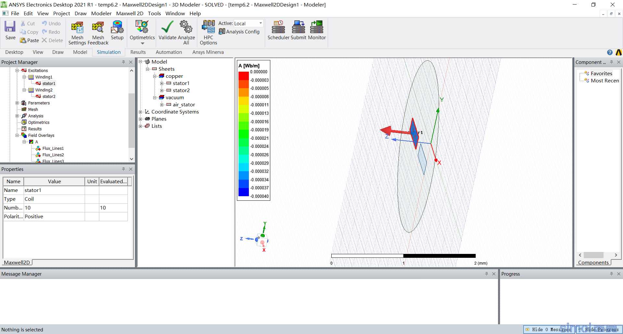Open the blue help question icon
The width and height of the screenshot is (623, 334).
click(610, 52)
